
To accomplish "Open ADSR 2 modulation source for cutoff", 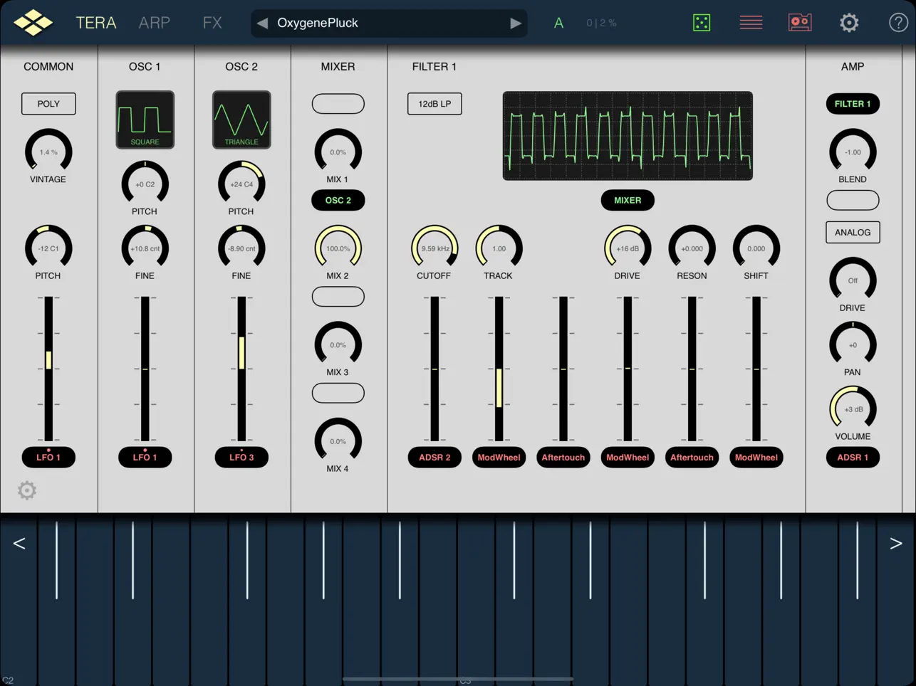I will tap(434, 458).
